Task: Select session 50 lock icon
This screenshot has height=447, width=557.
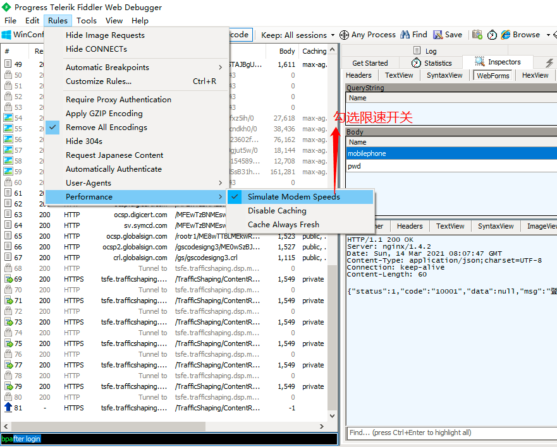Action: (x=8, y=75)
